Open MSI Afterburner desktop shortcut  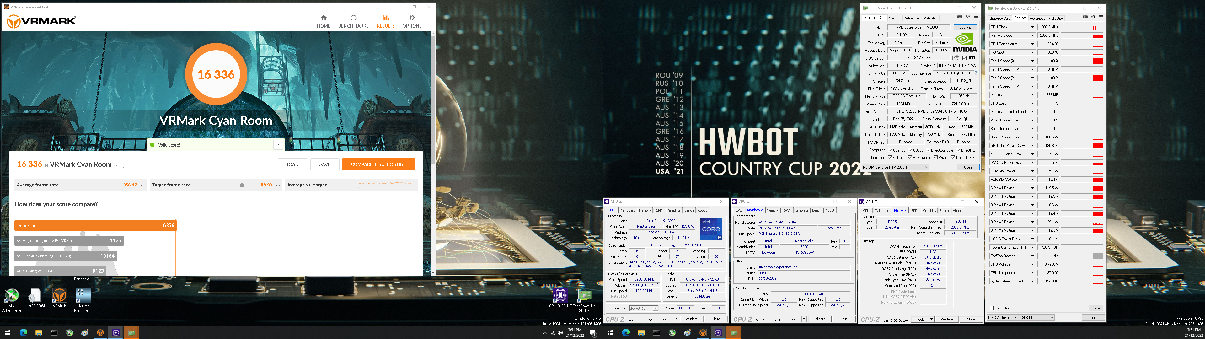(12, 300)
